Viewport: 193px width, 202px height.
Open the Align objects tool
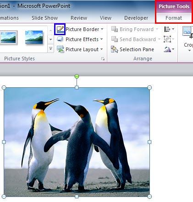[167, 29]
